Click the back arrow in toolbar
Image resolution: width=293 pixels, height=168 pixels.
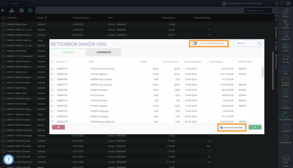[x=3, y=10]
